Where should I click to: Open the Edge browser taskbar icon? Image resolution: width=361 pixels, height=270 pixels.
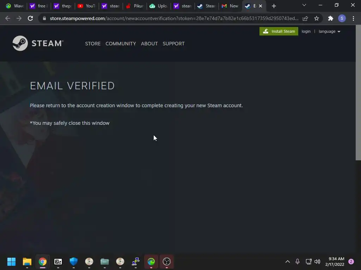point(151,262)
